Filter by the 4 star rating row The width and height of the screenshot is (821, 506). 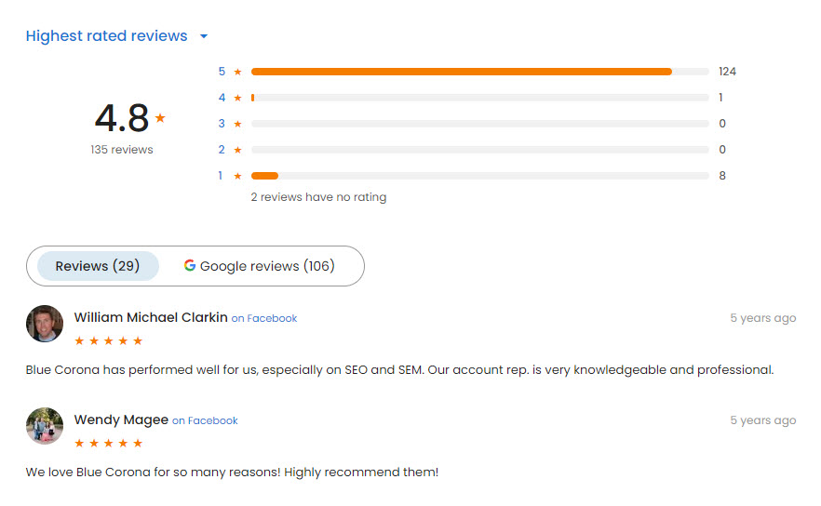click(x=230, y=98)
